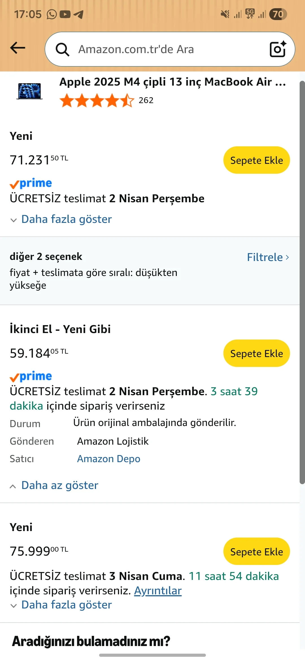Image resolution: width=305 pixels, height=661 pixels.
Task: Tap the YouTube notification icon
Action: (x=65, y=14)
